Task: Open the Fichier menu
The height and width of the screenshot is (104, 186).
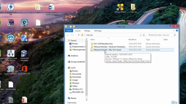Action: pyautogui.click(x=69, y=31)
